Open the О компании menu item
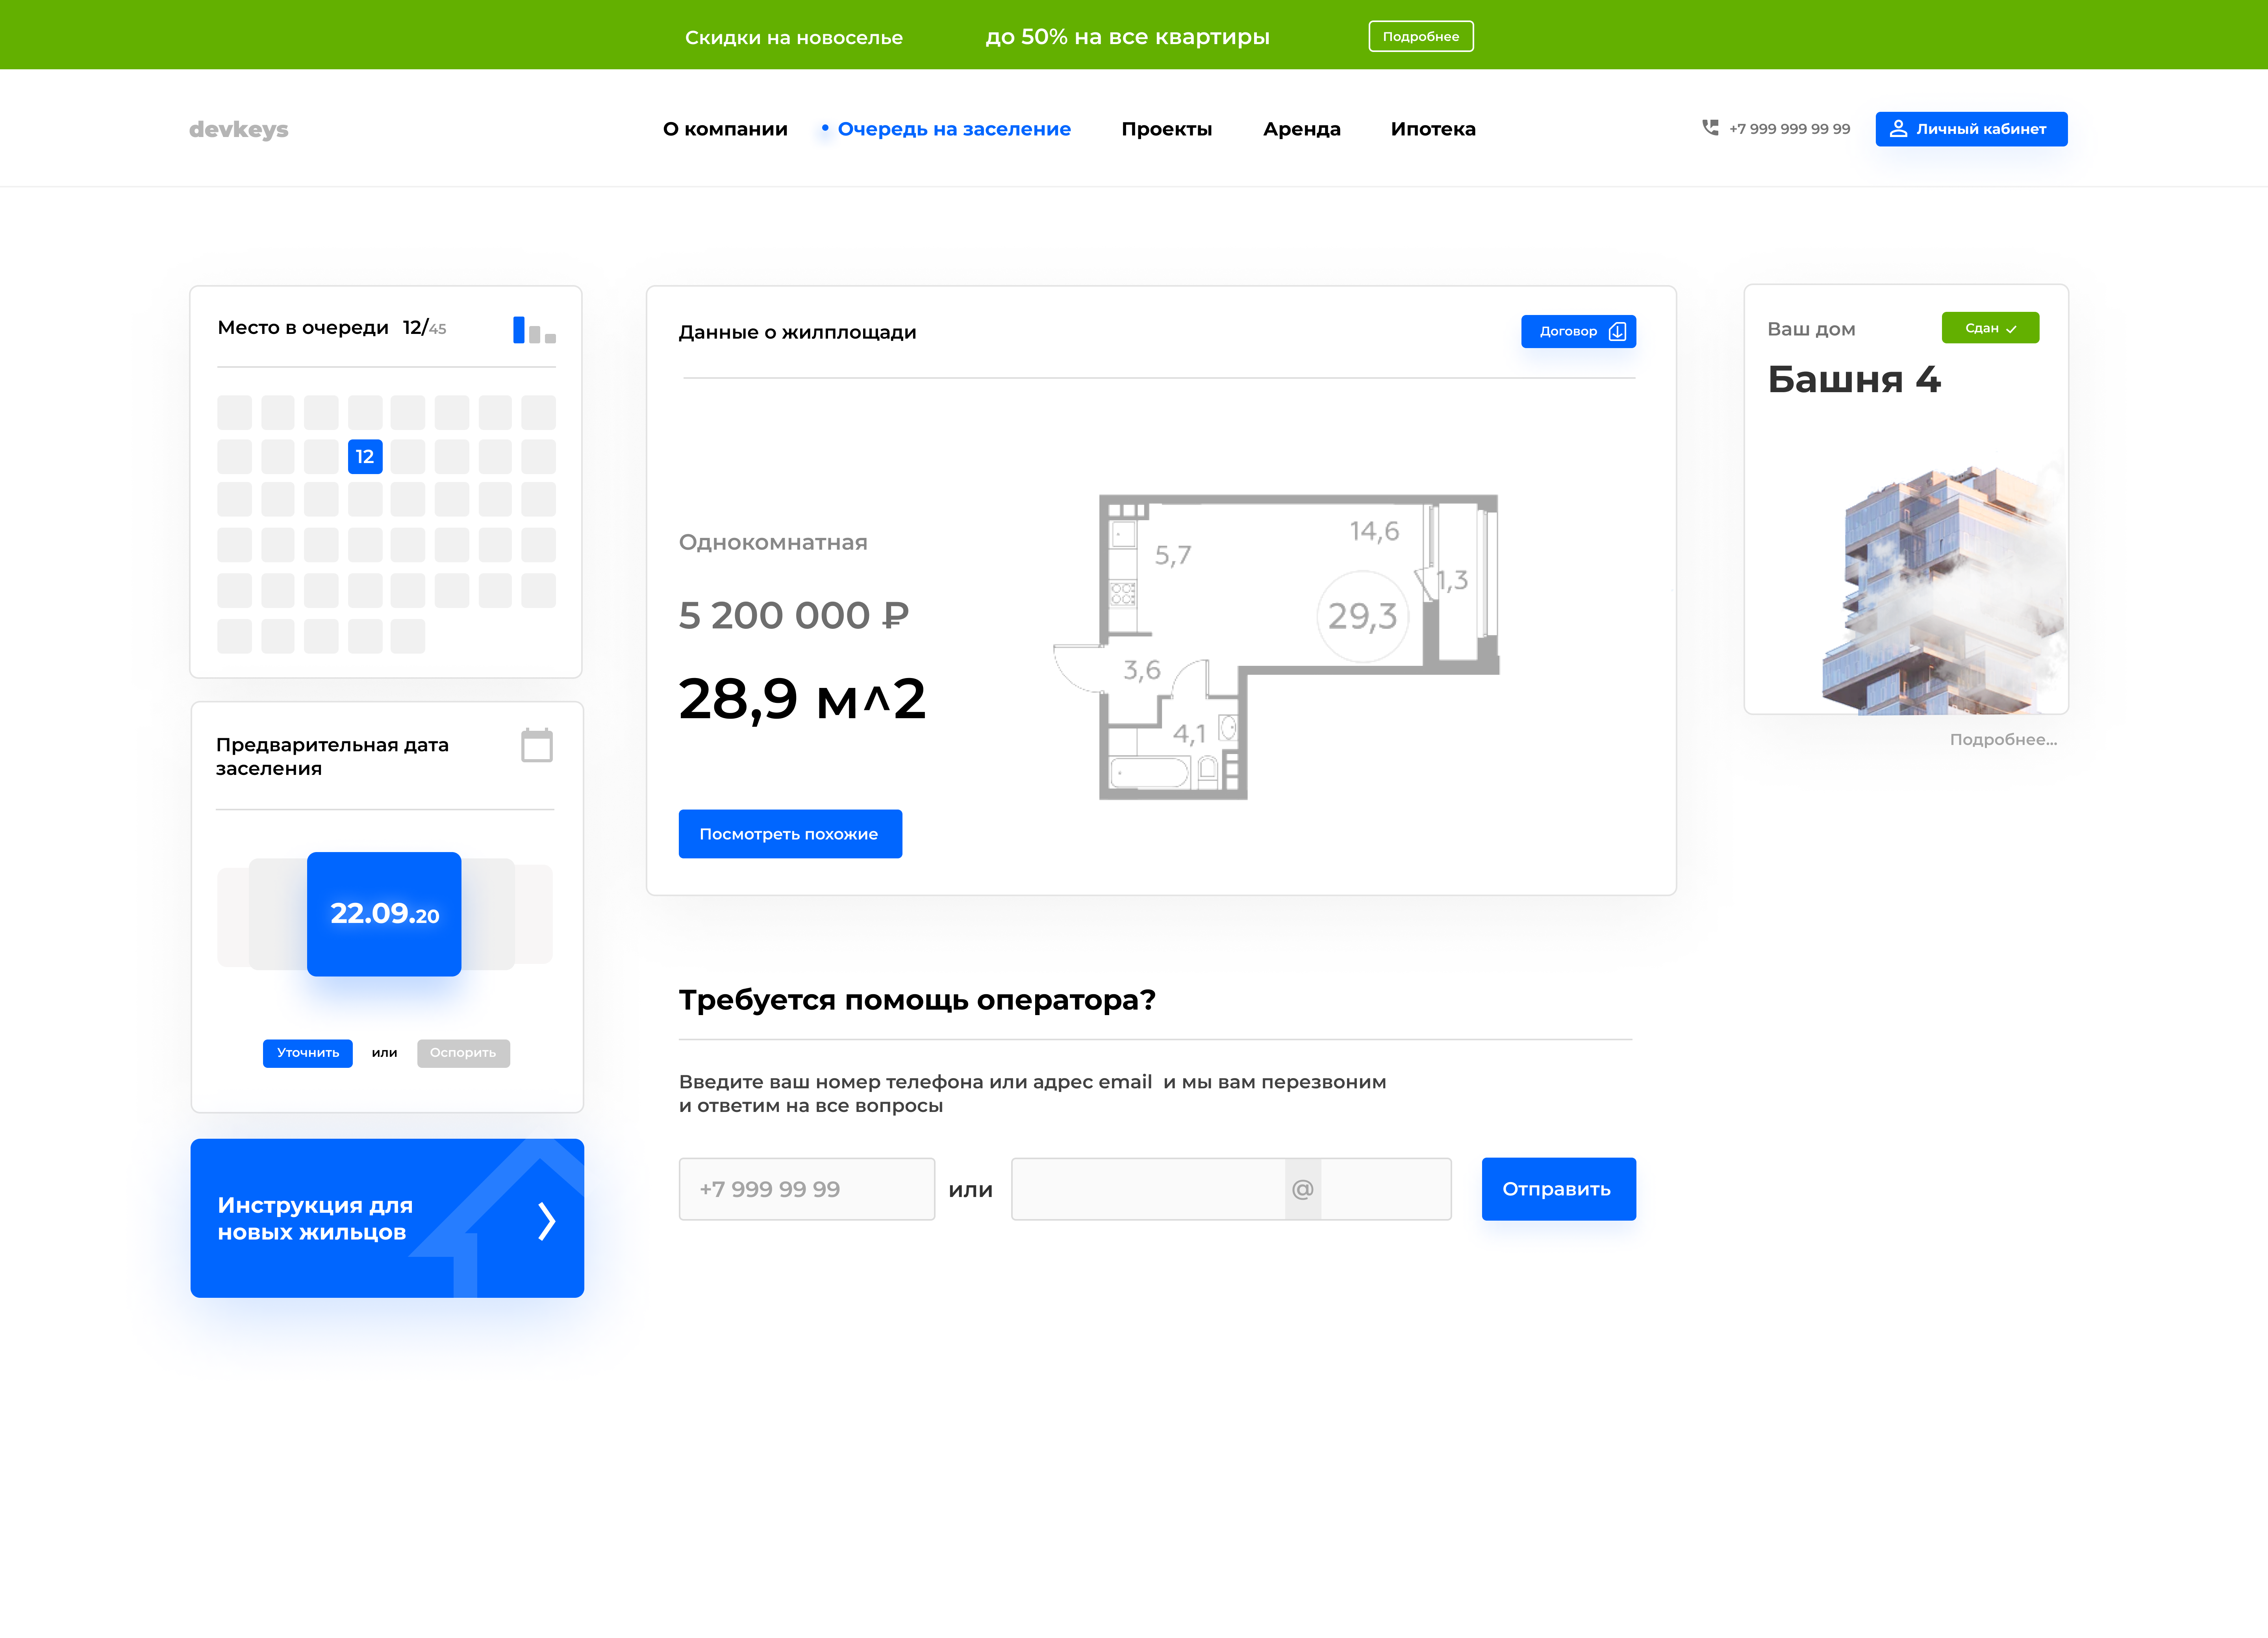Viewport: 2268px width, 1638px height. pyautogui.click(x=725, y=129)
